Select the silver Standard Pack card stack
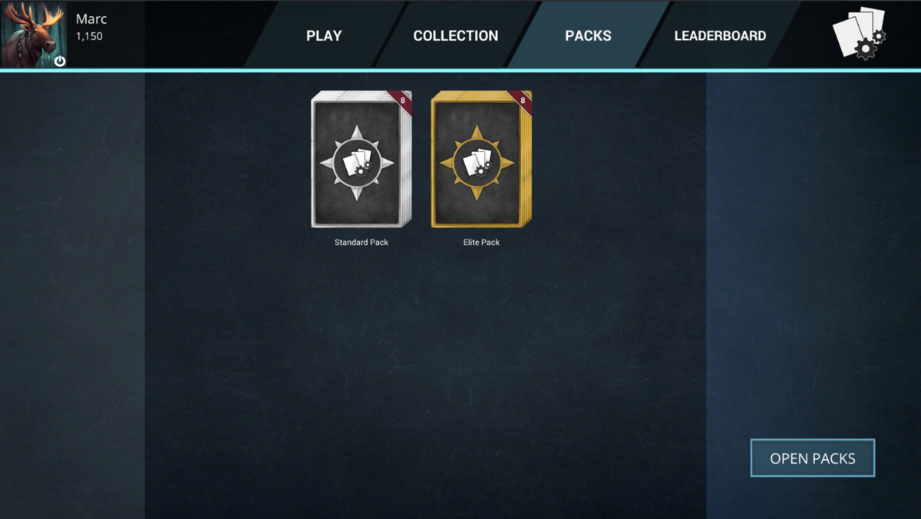 coord(361,159)
